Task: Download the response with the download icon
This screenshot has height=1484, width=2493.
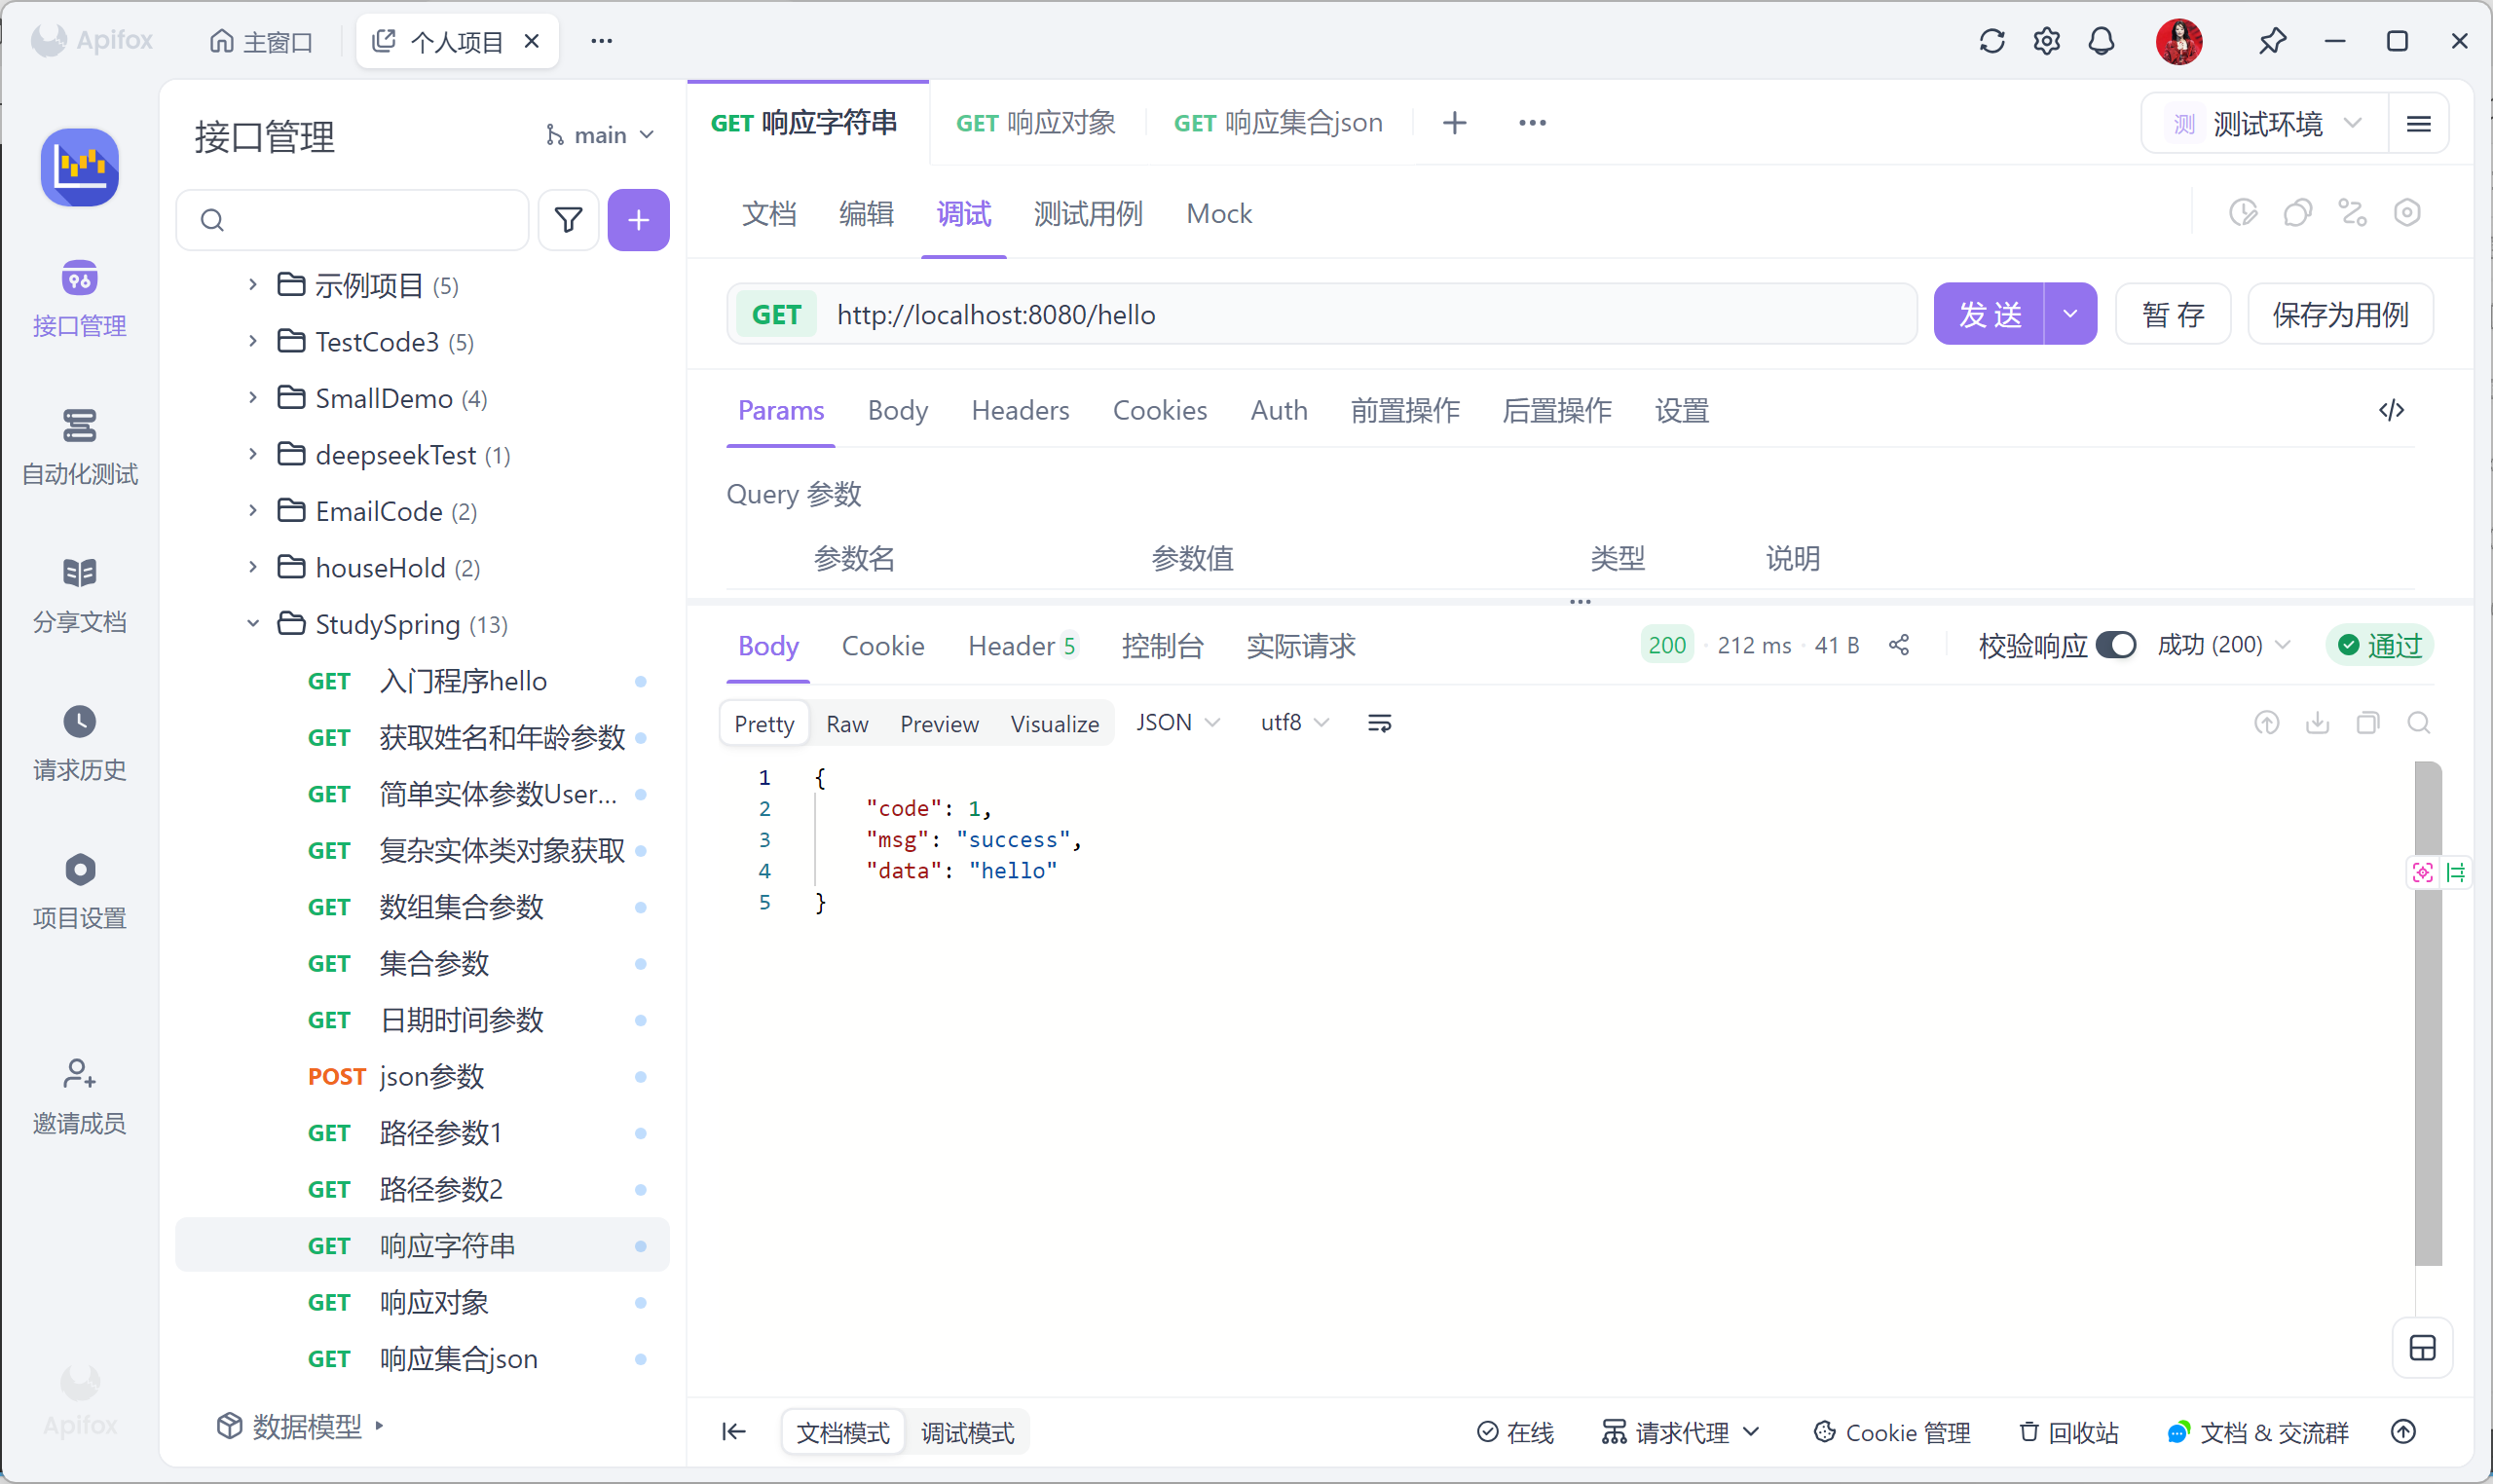Action: point(2317,723)
